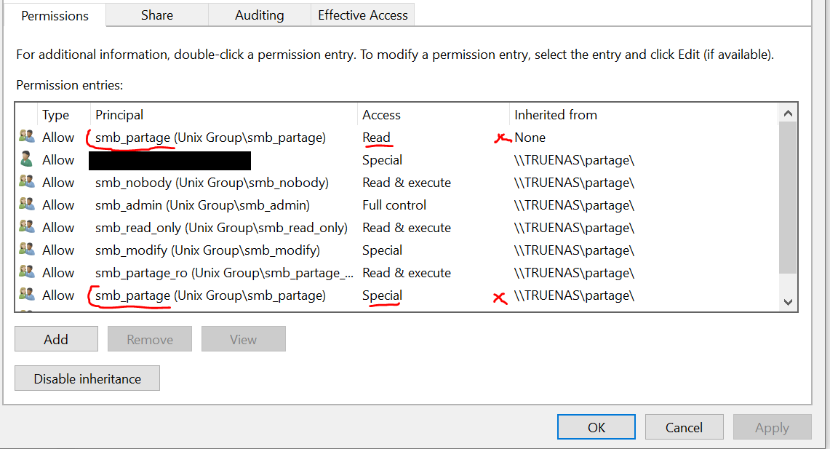Click the single-user icon on the redacted entry
This screenshot has width=830, height=449.
click(x=27, y=159)
